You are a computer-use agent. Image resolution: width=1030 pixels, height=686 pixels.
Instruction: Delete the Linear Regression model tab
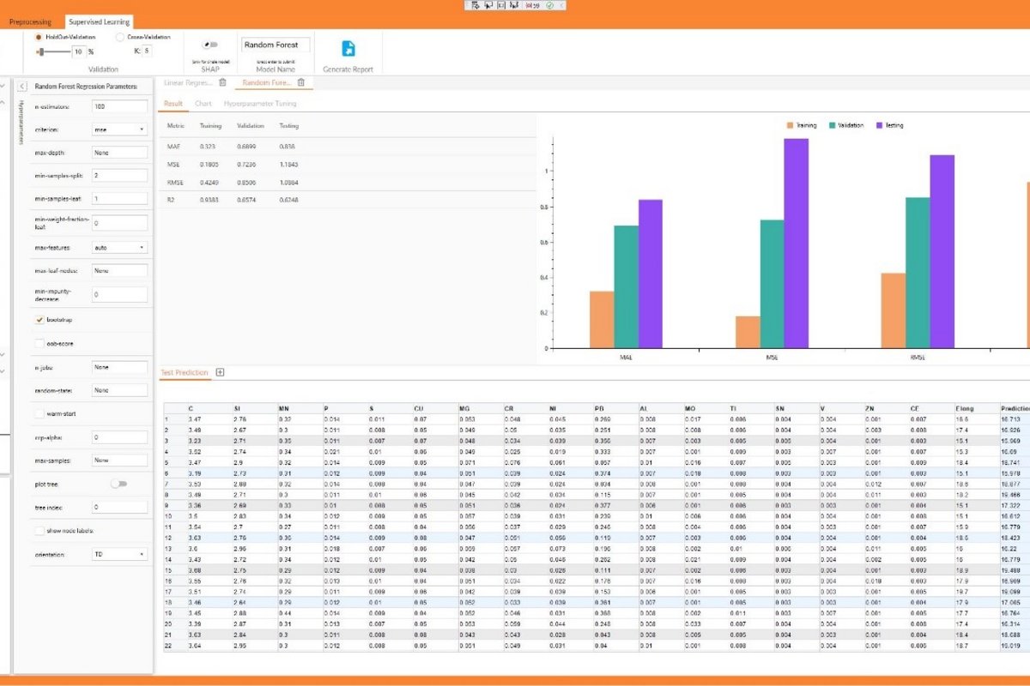[x=222, y=82]
